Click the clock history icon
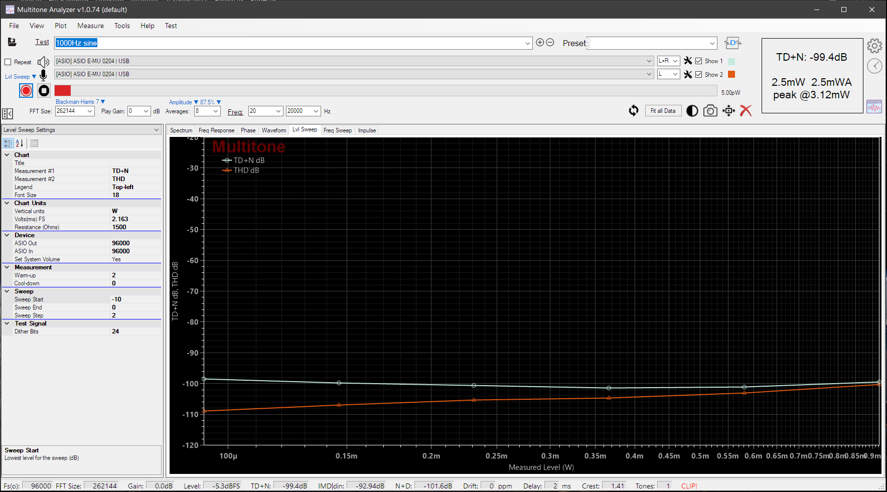This screenshot has width=887, height=492. coord(874,66)
